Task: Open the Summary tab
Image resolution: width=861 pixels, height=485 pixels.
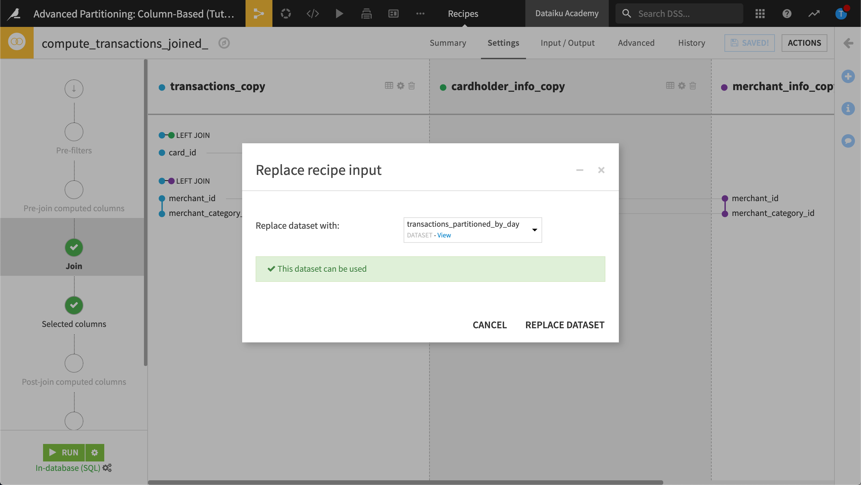Action: tap(447, 43)
